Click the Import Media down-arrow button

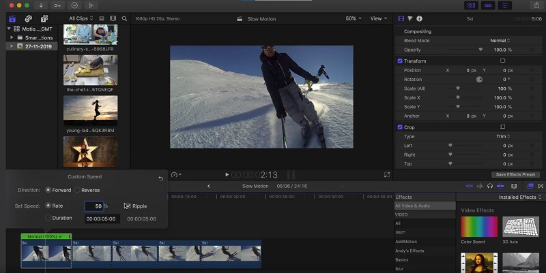(x=41, y=5)
